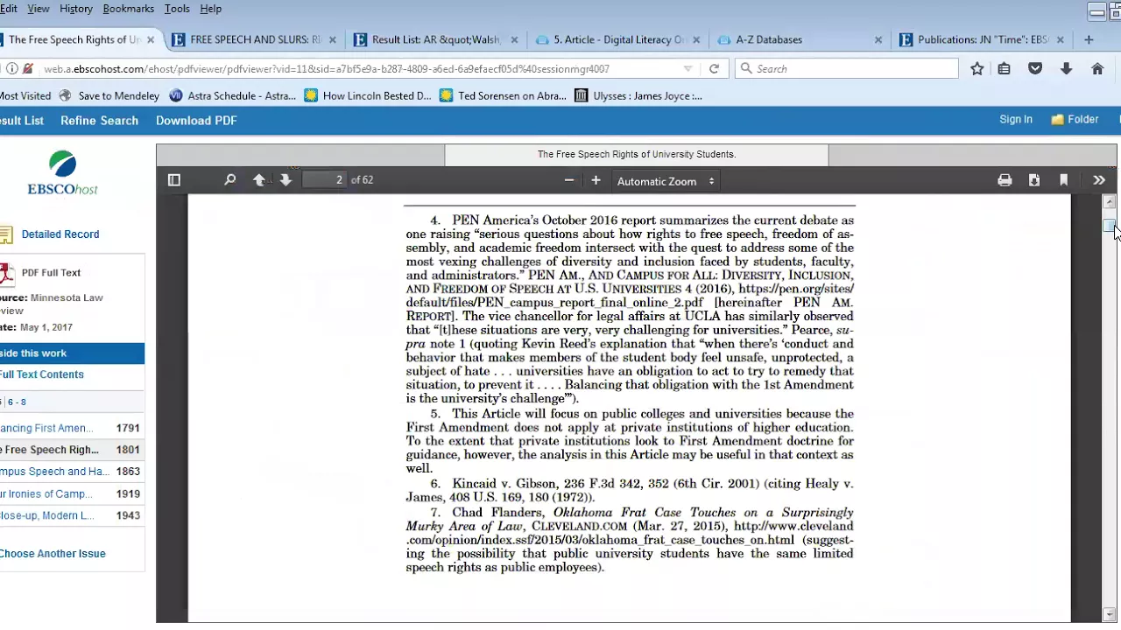The height and width of the screenshot is (630, 1121).
Task: Open PDF viewer tools chevron menu
Action: pyautogui.click(x=1099, y=180)
